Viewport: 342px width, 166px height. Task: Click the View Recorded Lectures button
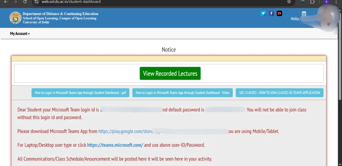click(x=170, y=73)
